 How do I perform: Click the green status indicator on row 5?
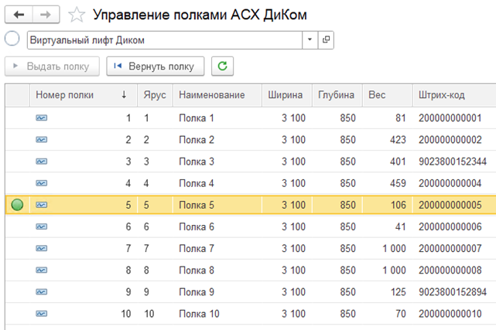17,205
